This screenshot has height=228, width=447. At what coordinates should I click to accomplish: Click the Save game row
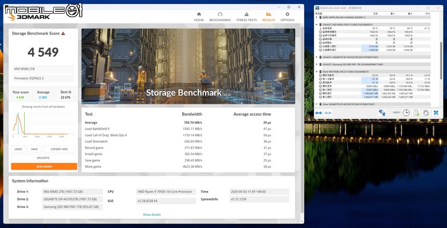(188, 160)
